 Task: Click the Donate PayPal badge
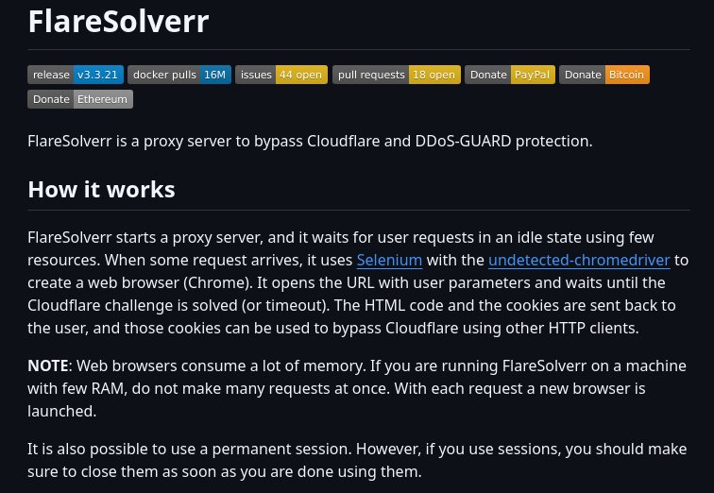[510, 75]
